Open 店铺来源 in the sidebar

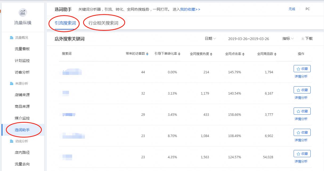coord(22,95)
